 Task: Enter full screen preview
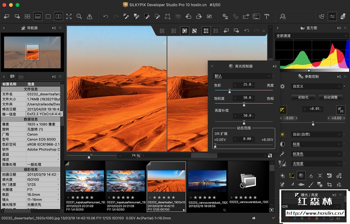pyautogui.click(x=69, y=16)
